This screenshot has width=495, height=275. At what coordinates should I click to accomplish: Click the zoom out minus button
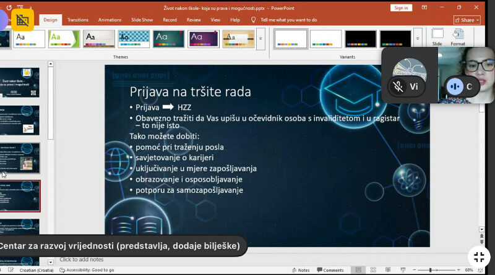[415, 270]
